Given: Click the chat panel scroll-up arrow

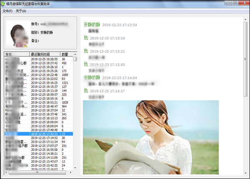Looking at the screenshot, I should click(x=245, y=19).
